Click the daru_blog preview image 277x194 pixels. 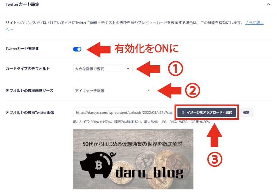133,159
